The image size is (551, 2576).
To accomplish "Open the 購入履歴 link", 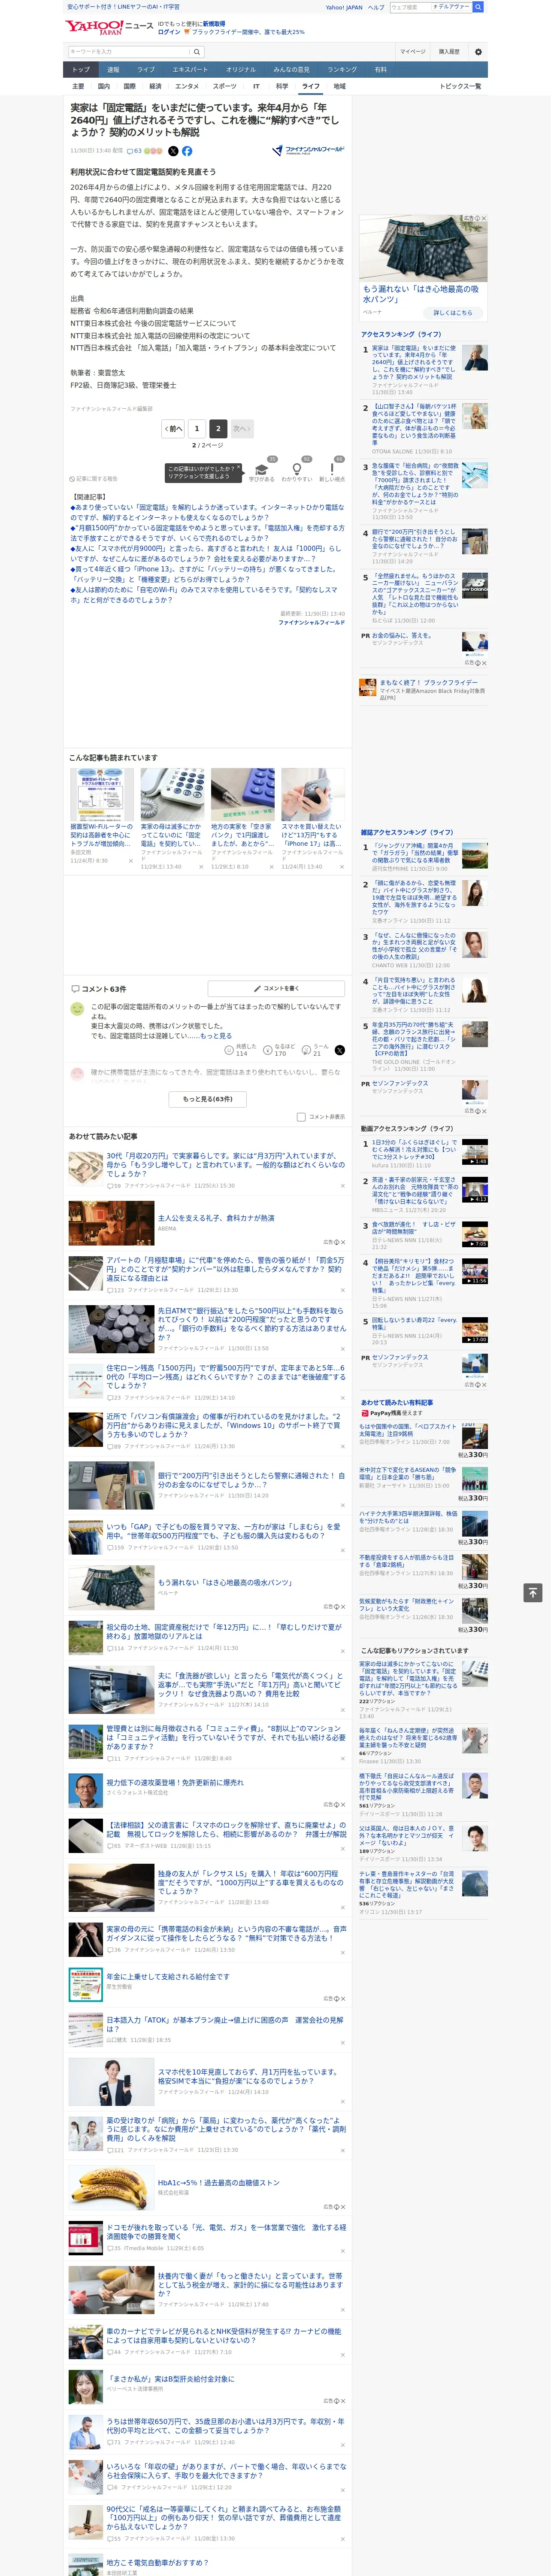I will click(x=449, y=52).
